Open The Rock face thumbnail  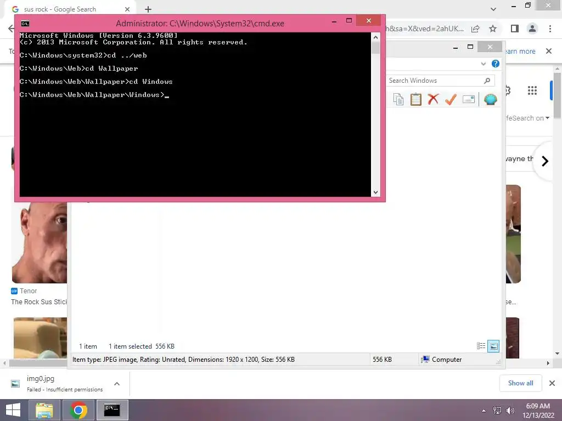click(39, 243)
